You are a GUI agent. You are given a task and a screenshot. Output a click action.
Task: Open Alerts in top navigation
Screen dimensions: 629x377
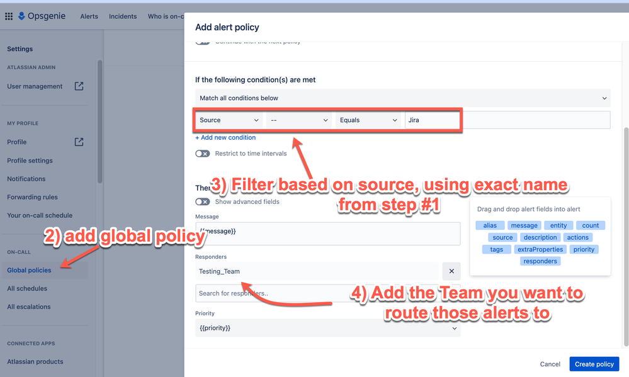[x=89, y=16]
